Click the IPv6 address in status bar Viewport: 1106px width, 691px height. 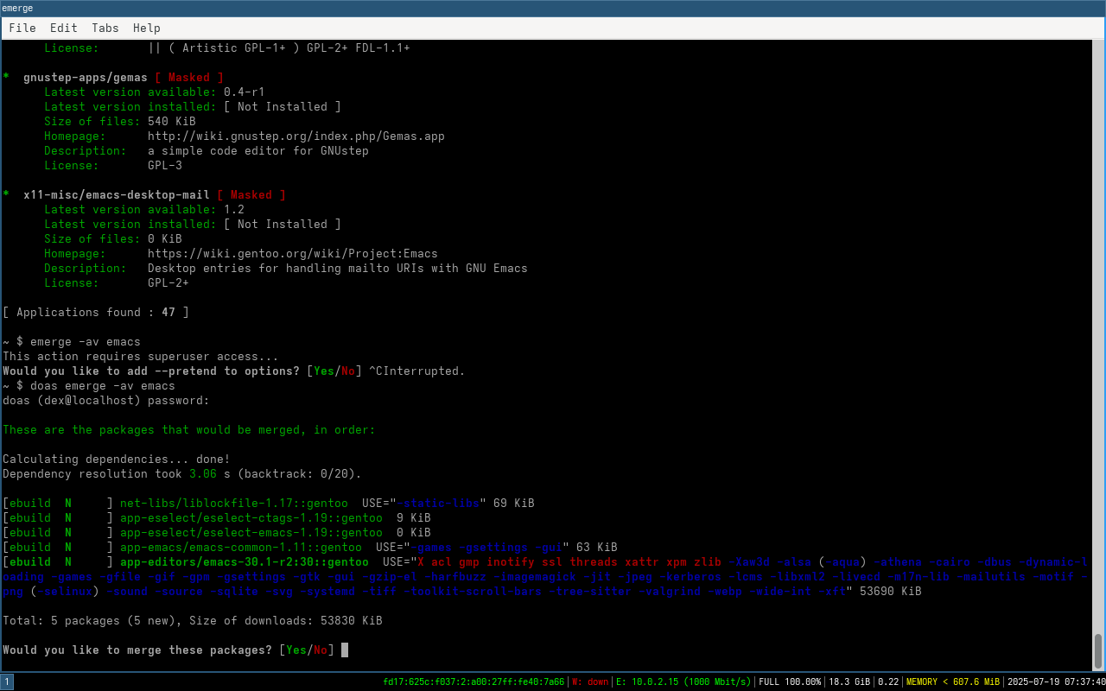(x=474, y=681)
